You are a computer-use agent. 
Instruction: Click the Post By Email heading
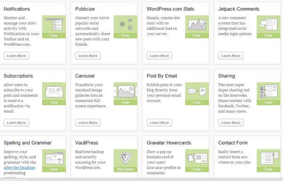[x=162, y=76]
